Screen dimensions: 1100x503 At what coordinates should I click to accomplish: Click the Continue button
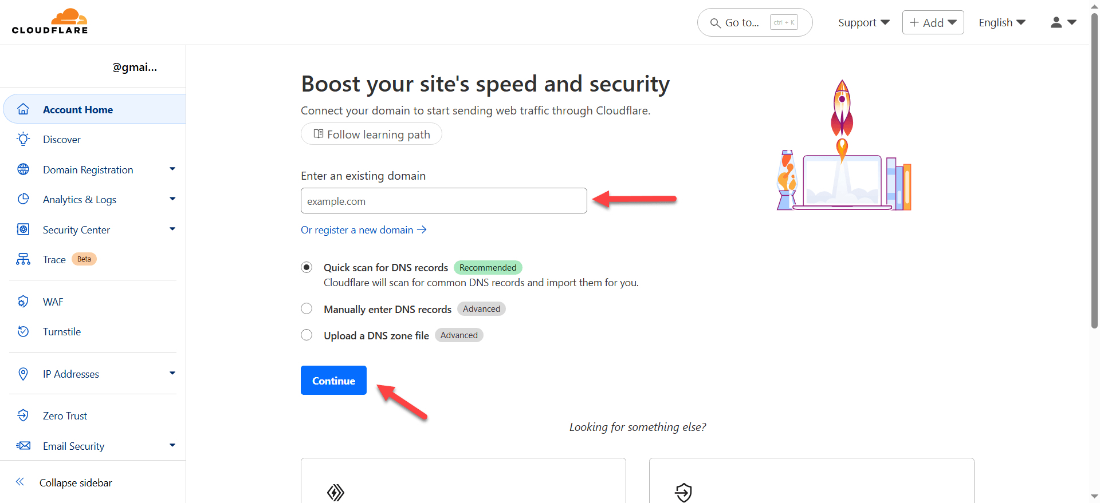(x=333, y=380)
